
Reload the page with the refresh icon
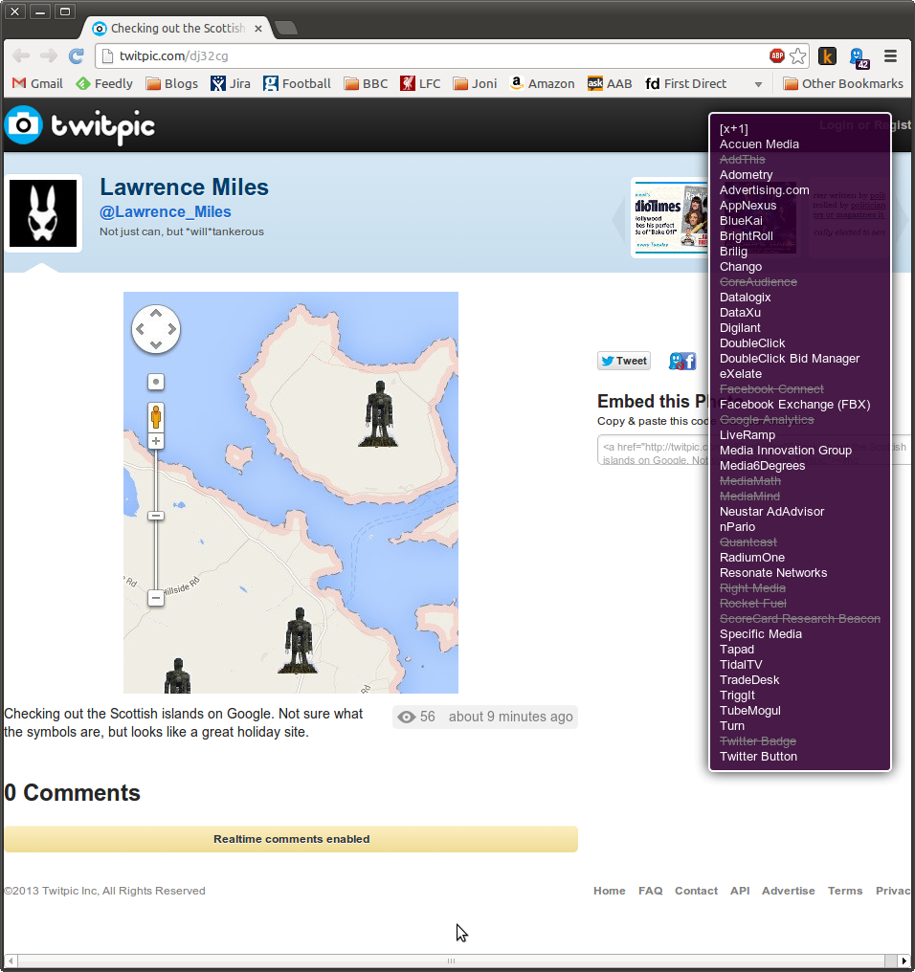[x=77, y=56]
